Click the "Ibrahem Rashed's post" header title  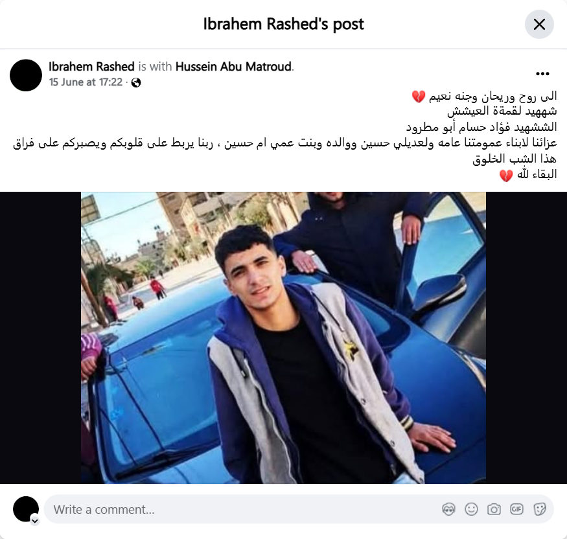pyautogui.click(x=284, y=24)
